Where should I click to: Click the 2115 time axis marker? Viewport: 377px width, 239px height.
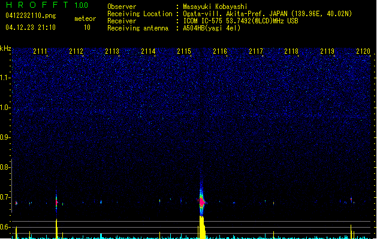[x=184, y=51]
